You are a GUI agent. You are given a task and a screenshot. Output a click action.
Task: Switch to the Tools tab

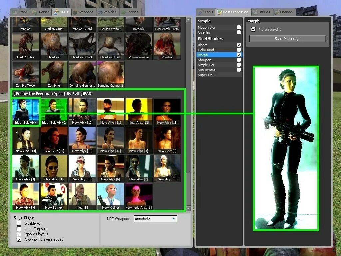pyautogui.click(x=206, y=12)
